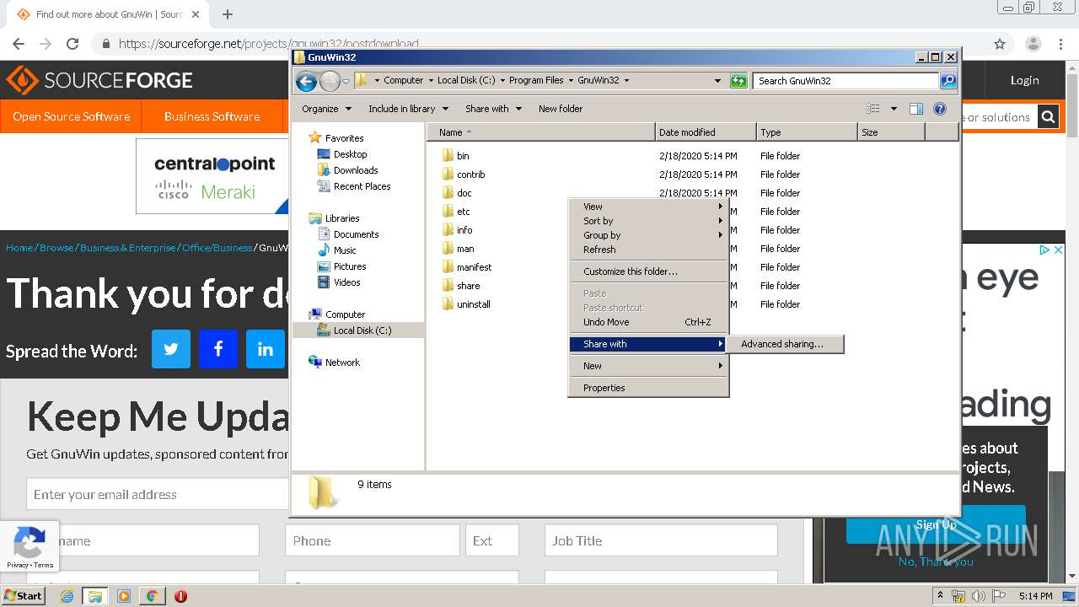Click the Phone input field
Viewport: 1079px width, 607px height.
[373, 540]
